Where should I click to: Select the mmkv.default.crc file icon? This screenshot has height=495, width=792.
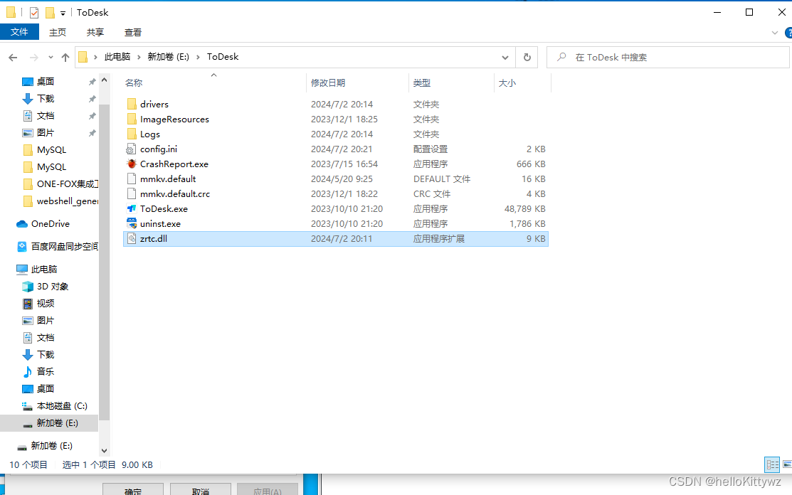132,193
